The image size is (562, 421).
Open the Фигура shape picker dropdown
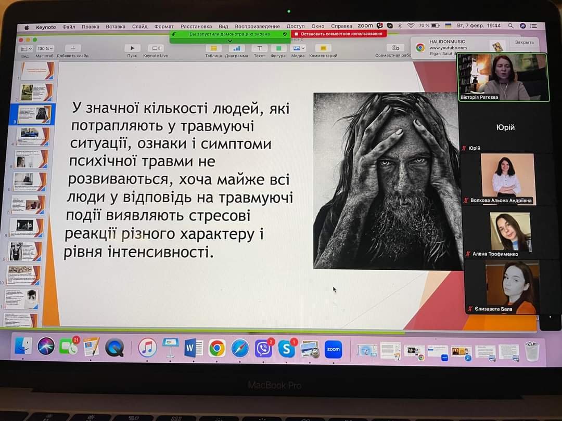coord(278,48)
